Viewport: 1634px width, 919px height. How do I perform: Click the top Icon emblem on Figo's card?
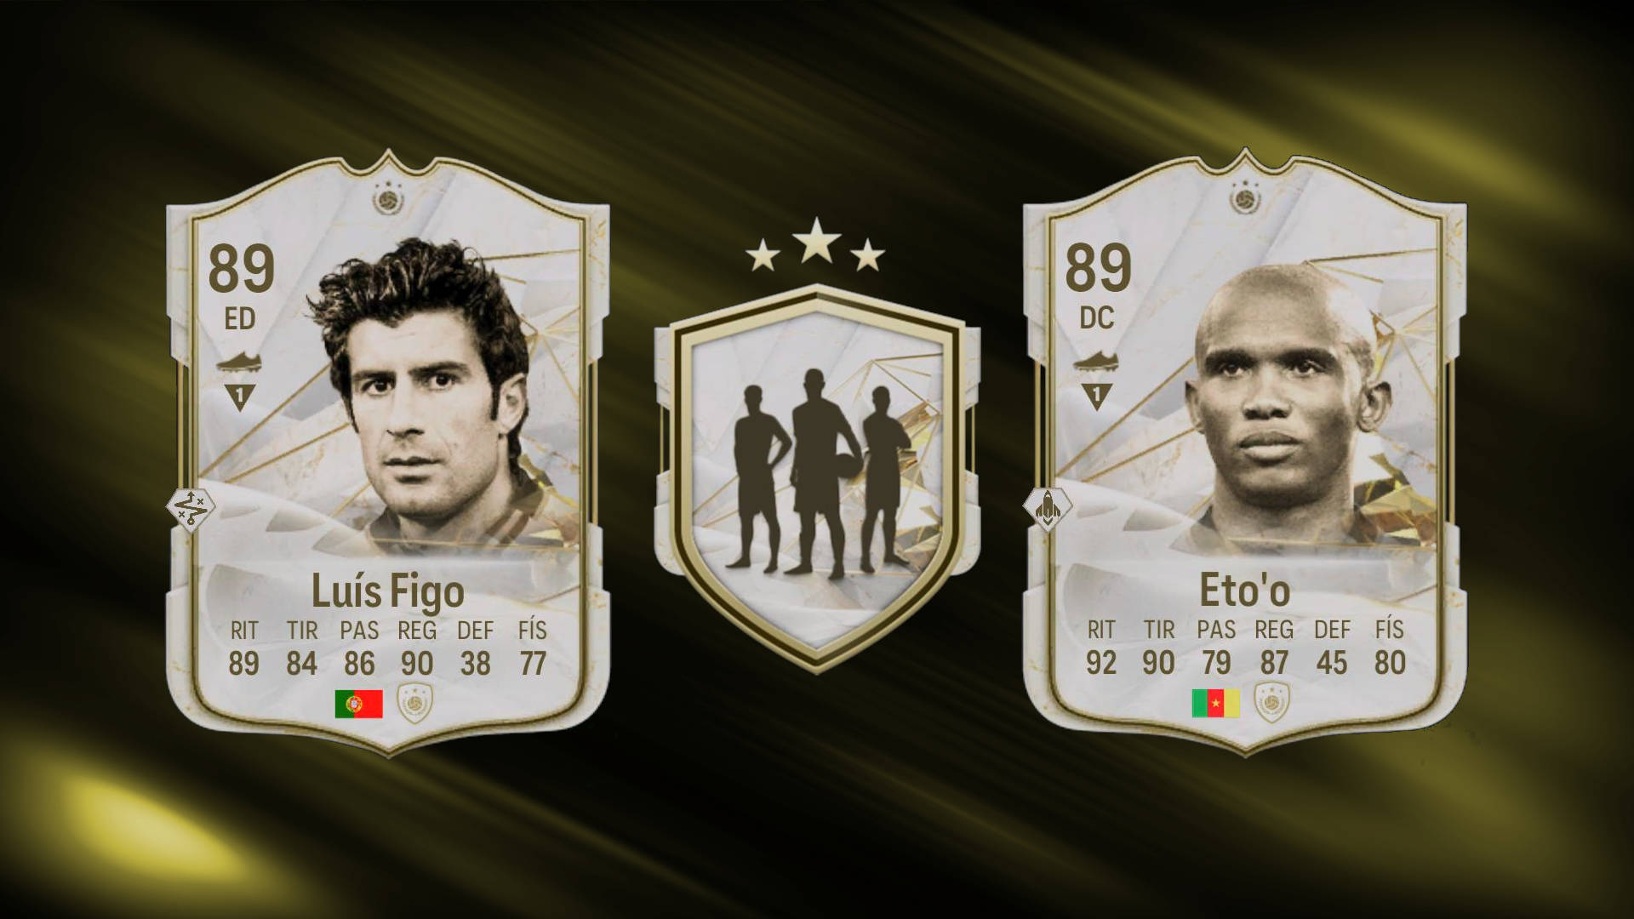point(387,198)
